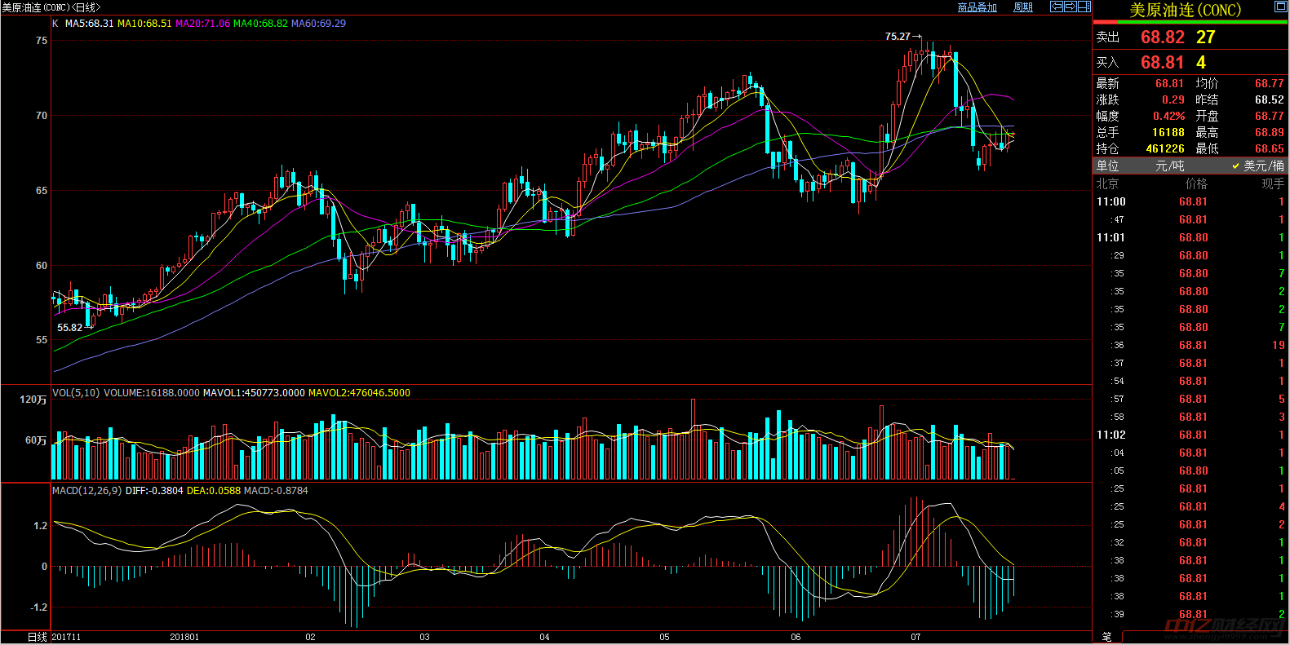Click the MA5 moving average legend
1290x645 pixels.
coord(89,24)
